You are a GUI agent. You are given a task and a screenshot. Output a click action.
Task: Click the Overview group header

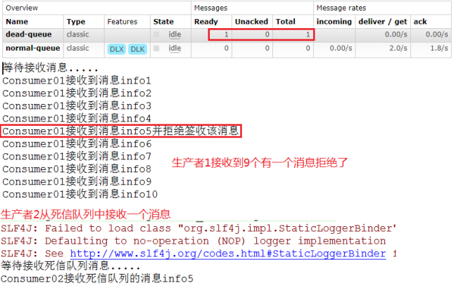click(22, 8)
